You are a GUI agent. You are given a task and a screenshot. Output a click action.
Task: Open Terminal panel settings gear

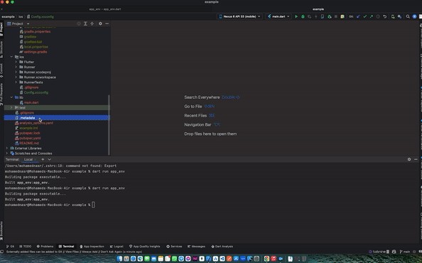click(409, 159)
